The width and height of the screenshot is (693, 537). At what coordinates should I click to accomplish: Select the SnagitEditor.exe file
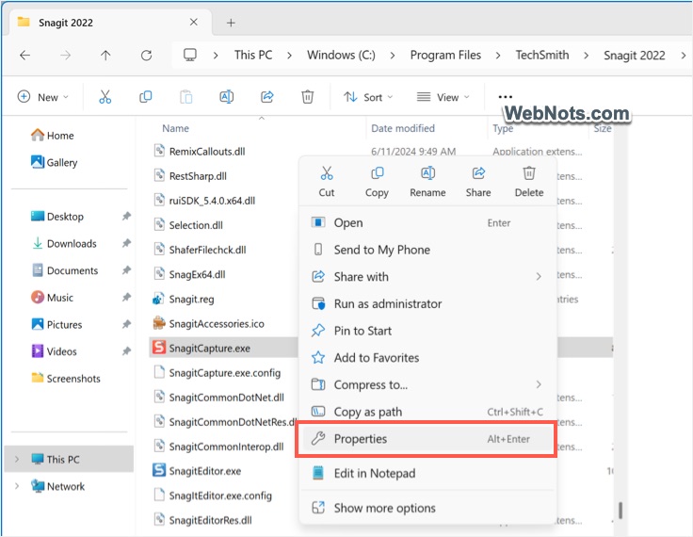[197, 471]
